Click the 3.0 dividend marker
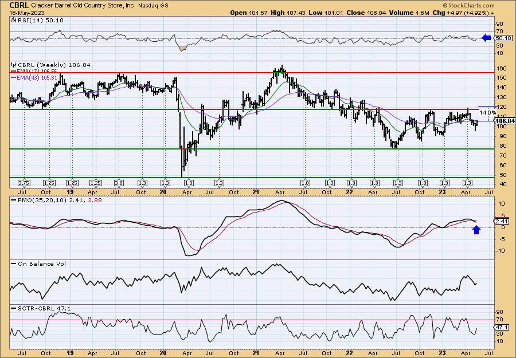Screen dimensions: 516x358 (119, 183)
